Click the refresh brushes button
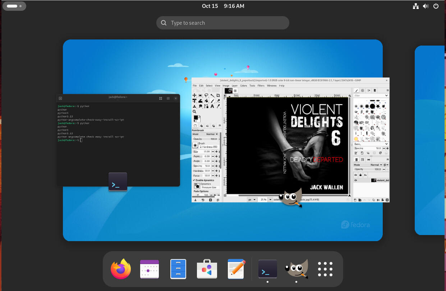Viewport: 446px width, 291px height. pos(380,153)
